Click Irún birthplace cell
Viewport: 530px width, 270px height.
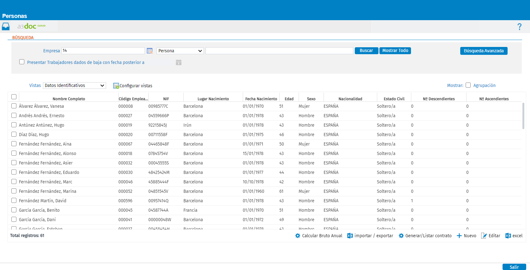[x=188, y=125]
